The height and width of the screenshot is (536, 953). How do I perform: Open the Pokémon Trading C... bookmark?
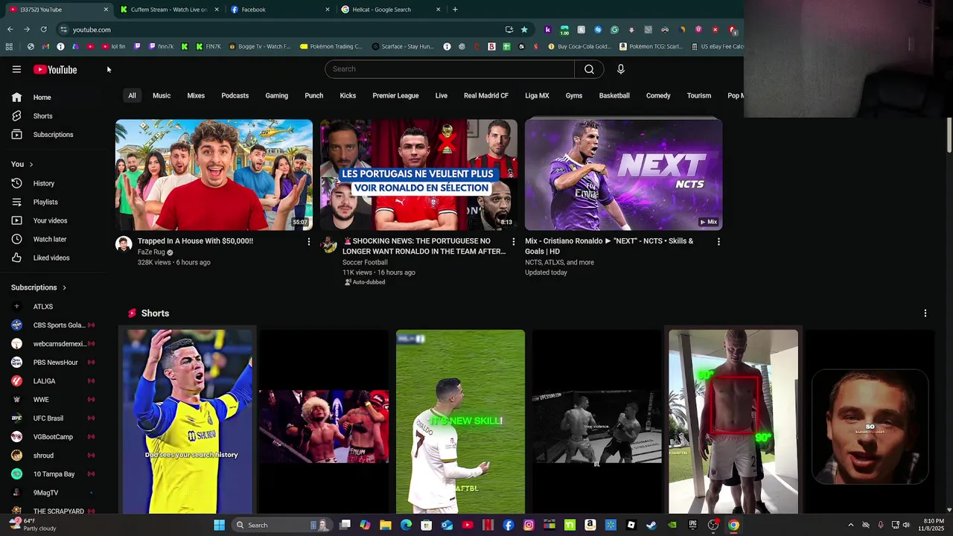tap(331, 46)
